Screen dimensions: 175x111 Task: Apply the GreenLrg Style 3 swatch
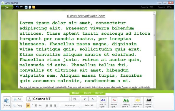click(x=126, y=102)
